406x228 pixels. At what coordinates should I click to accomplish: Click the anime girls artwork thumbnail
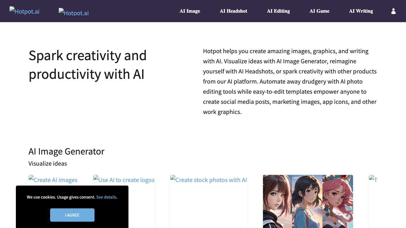click(x=308, y=201)
